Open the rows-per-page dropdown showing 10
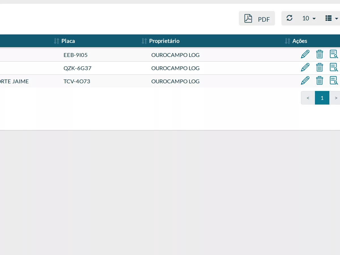Screen dimensions: 340x255 pos(309,18)
